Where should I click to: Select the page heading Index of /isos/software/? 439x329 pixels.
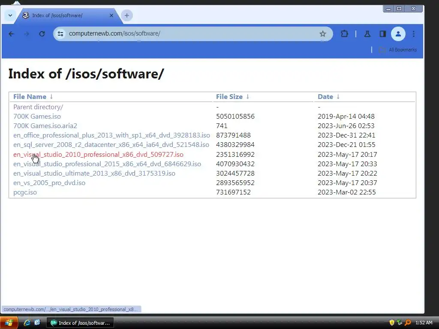click(x=86, y=74)
